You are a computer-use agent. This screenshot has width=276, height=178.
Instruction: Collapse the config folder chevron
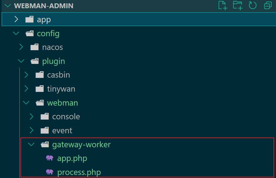click(16, 33)
